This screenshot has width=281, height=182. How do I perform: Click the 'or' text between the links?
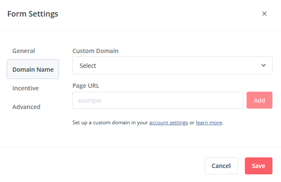192,123
